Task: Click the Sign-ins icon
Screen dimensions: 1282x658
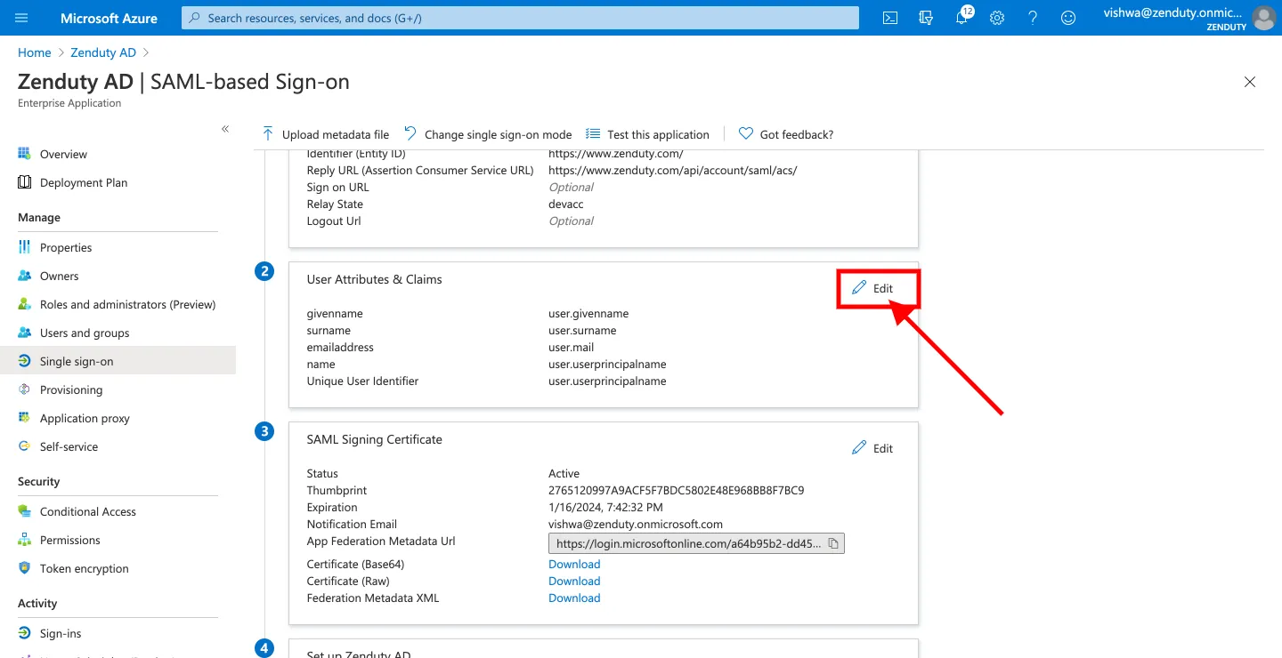Action: pyautogui.click(x=24, y=633)
